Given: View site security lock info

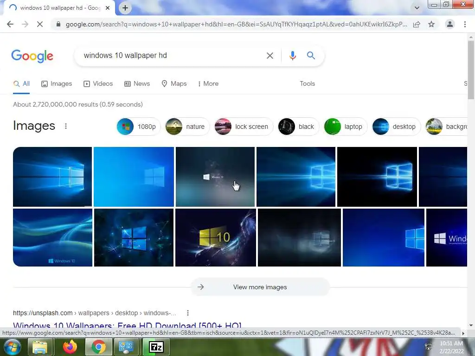Looking at the screenshot, I should [x=58, y=24].
